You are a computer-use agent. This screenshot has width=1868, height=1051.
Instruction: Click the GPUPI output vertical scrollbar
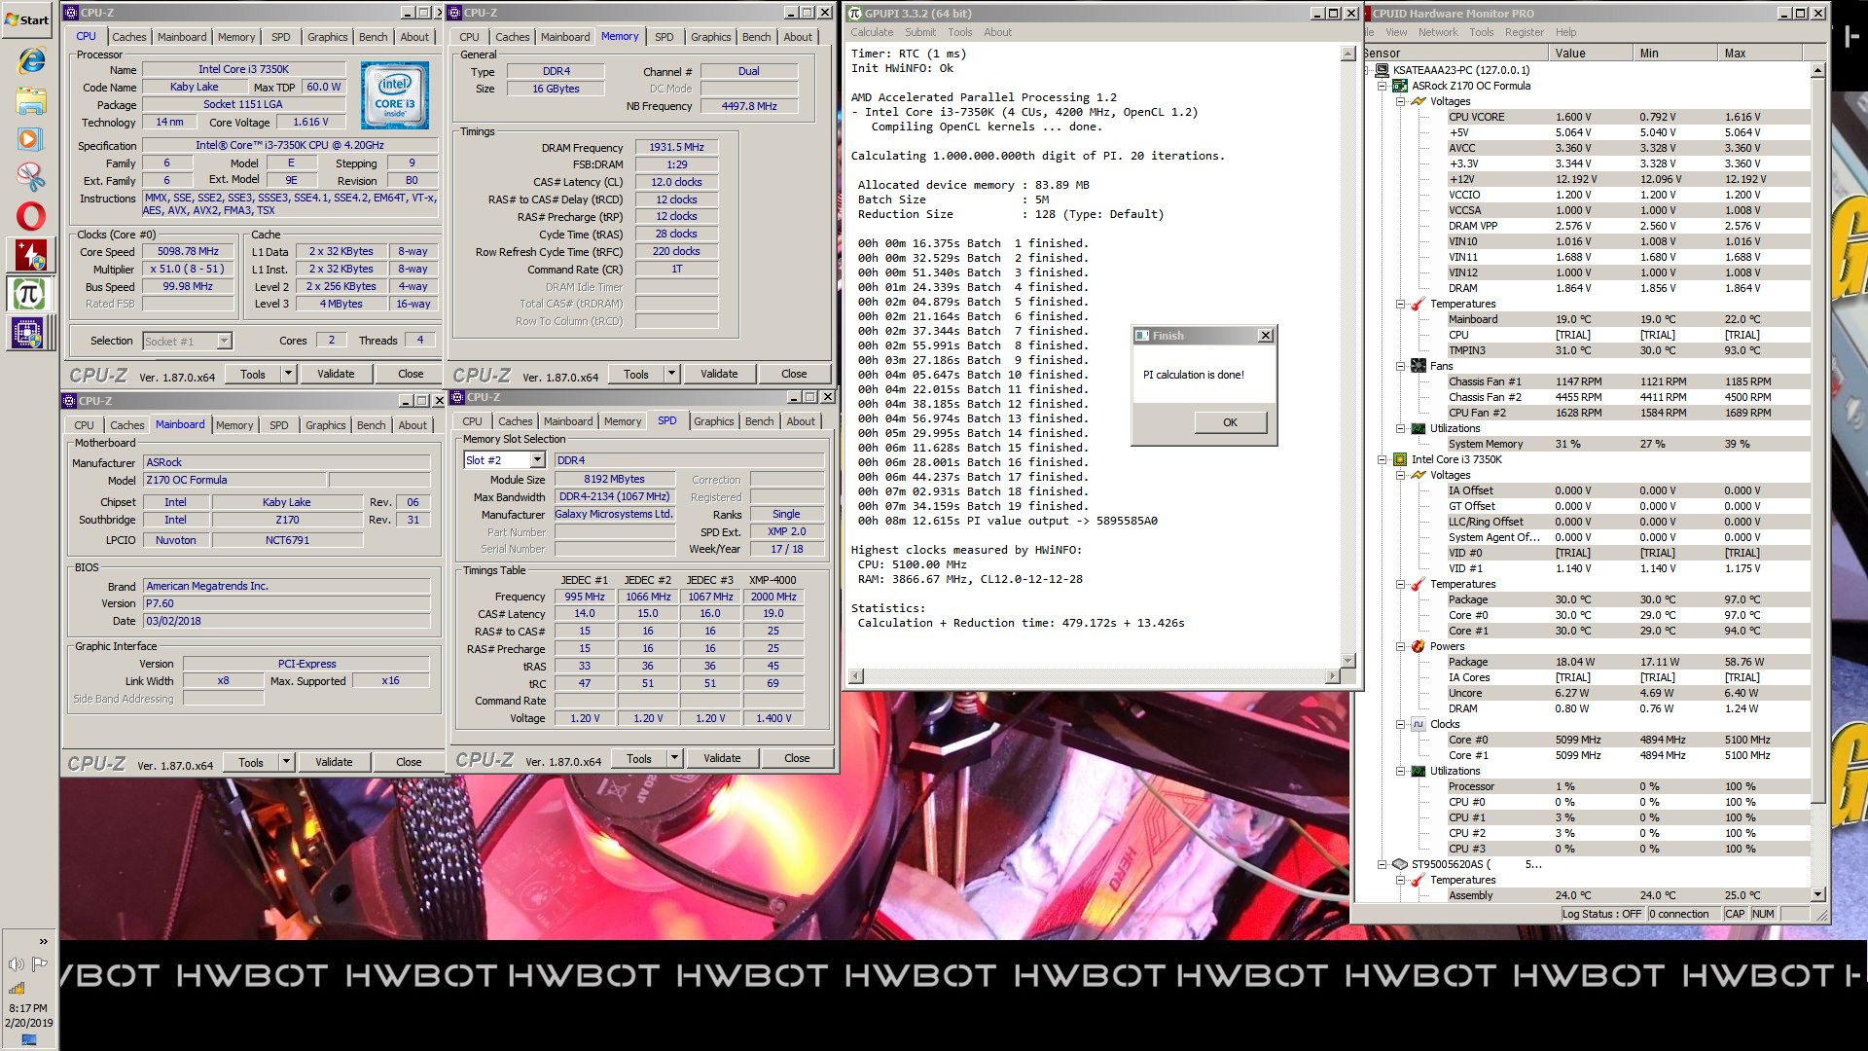click(1347, 356)
